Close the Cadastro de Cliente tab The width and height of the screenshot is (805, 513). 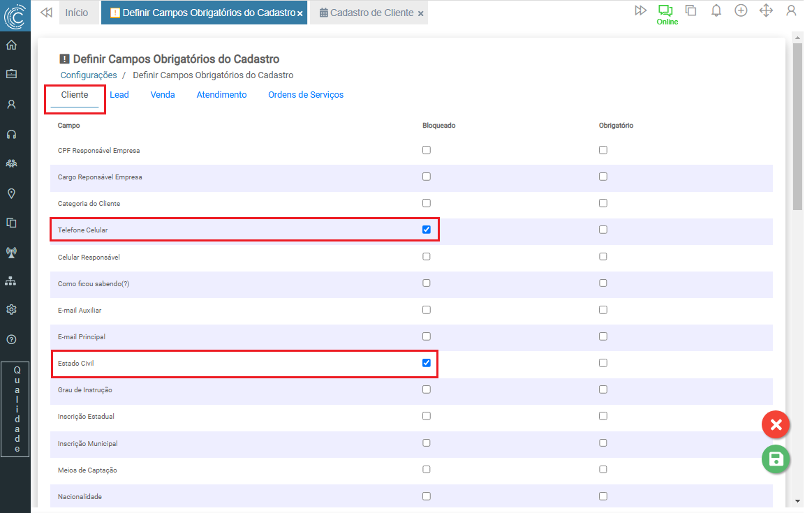coord(421,13)
